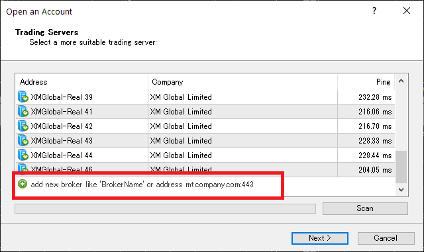Click the 216.06 ms ping value

coord(375,112)
